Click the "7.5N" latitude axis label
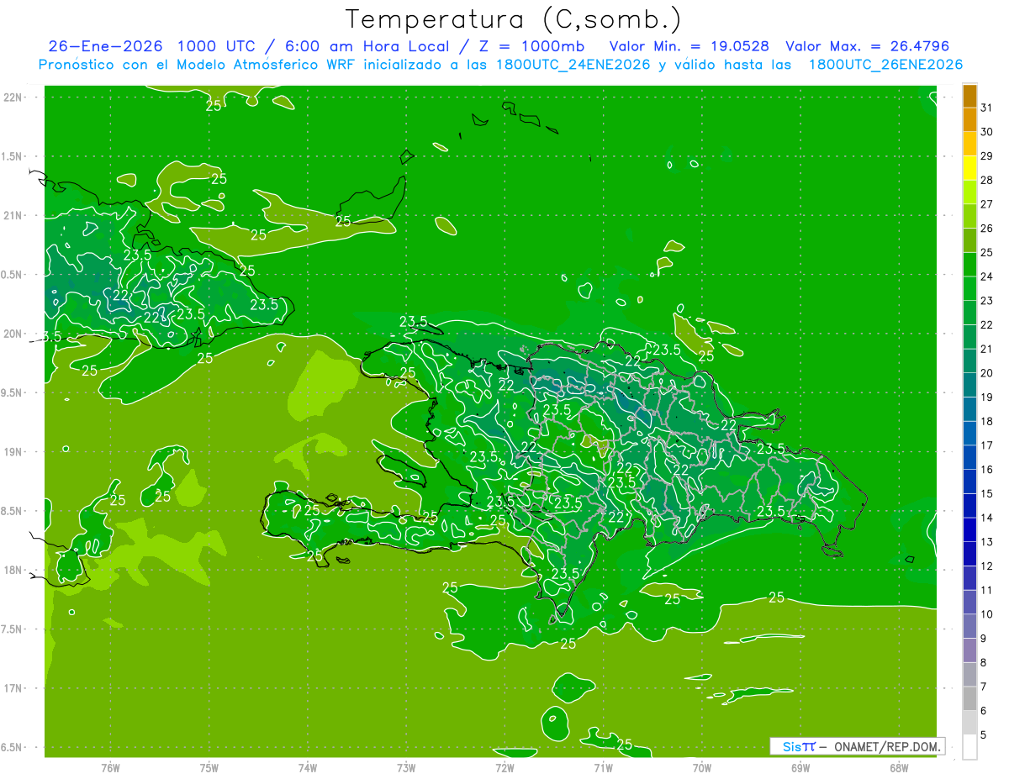 [x=13, y=629]
